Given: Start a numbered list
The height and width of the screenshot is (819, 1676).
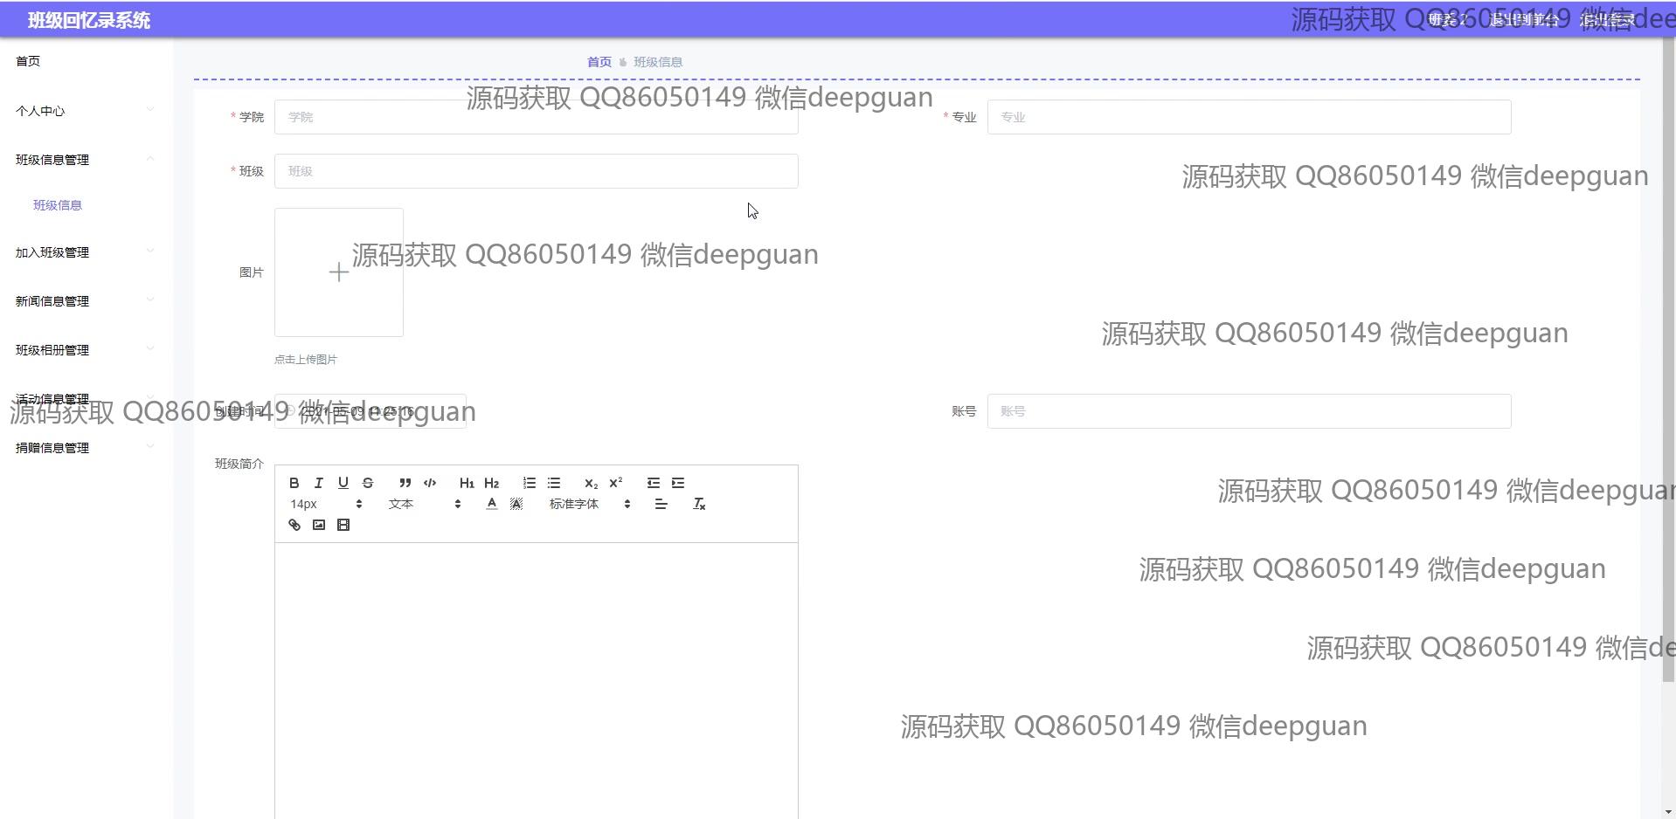Looking at the screenshot, I should point(530,483).
